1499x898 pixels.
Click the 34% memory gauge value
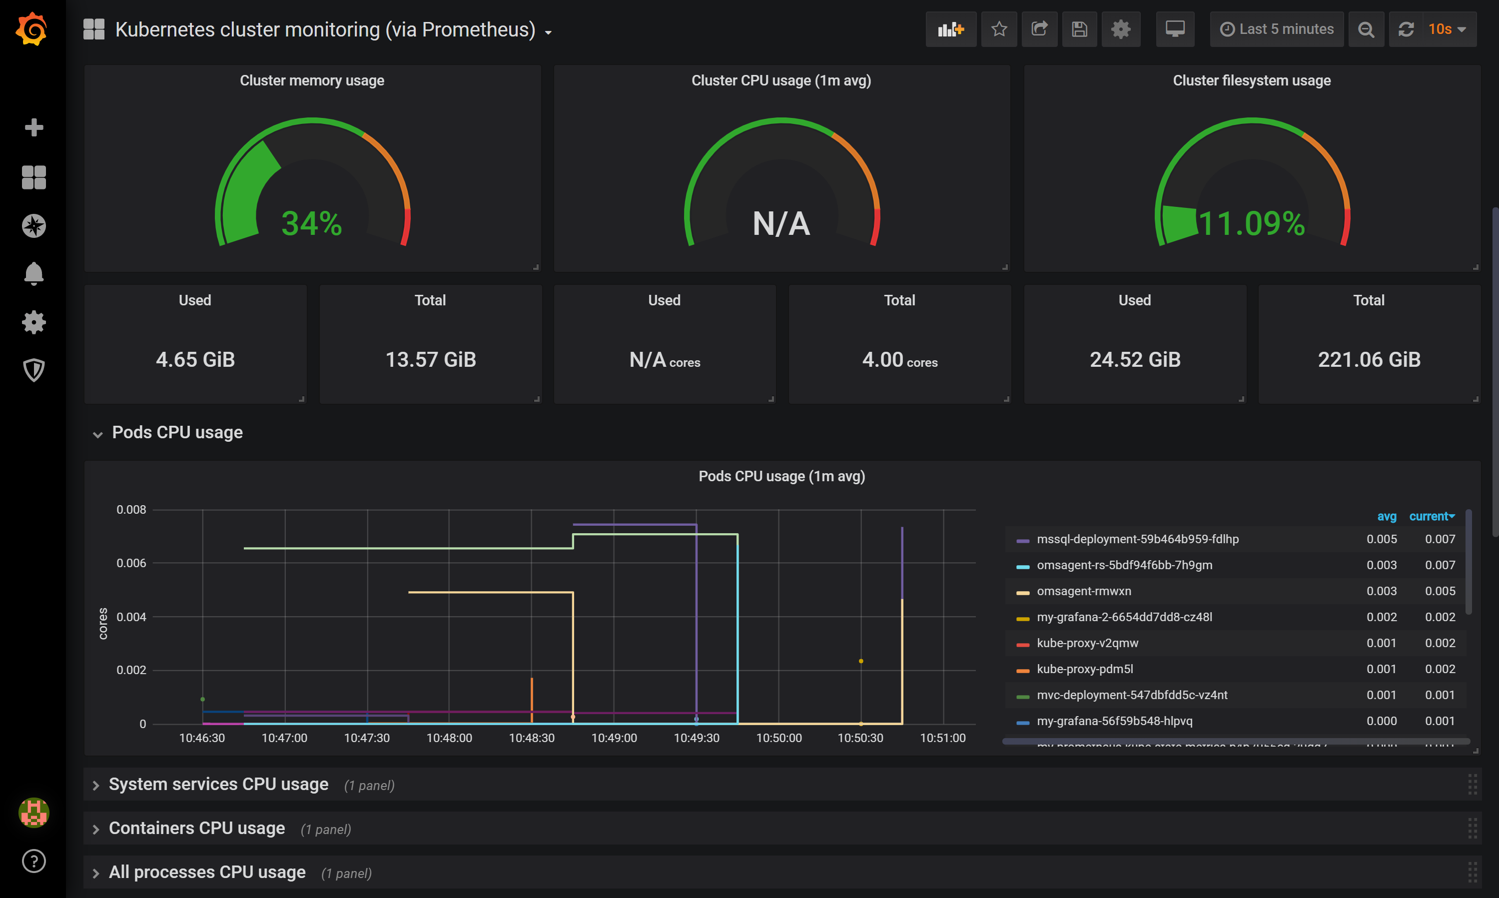pos(312,223)
